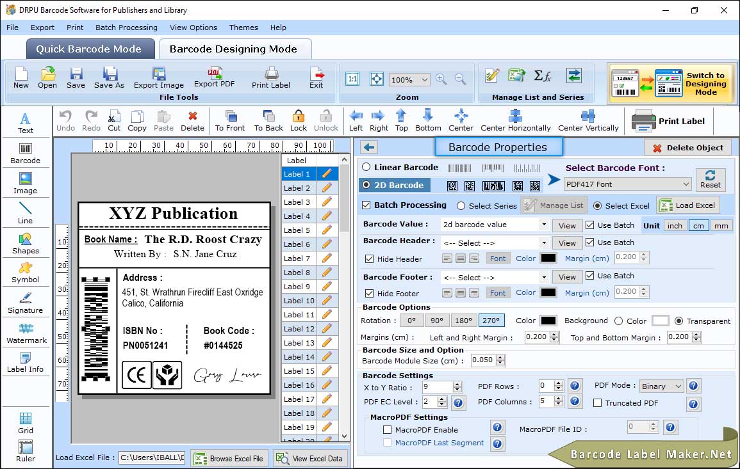
Task: Add a Watermark to the label
Action: coord(26,333)
